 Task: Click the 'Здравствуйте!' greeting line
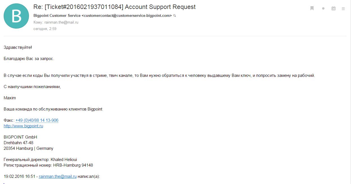pyautogui.click(x=18, y=47)
